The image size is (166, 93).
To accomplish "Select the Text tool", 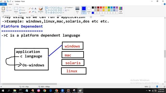I will coord(36,9).
